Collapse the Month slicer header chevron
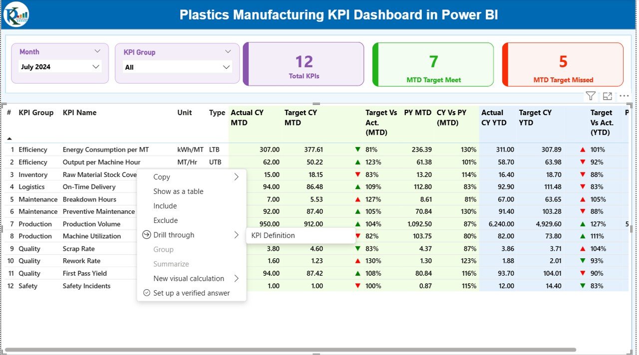639x355 pixels. (97, 51)
